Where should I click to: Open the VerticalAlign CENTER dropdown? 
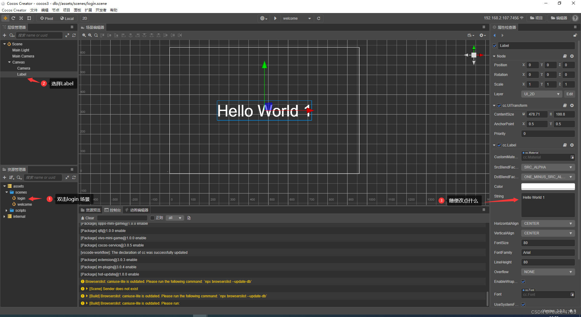pyautogui.click(x=548, y=233)
